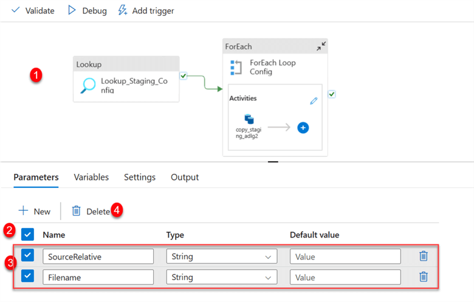Uncheck the SourceRelative parameter checkbox

pos(27,256)
